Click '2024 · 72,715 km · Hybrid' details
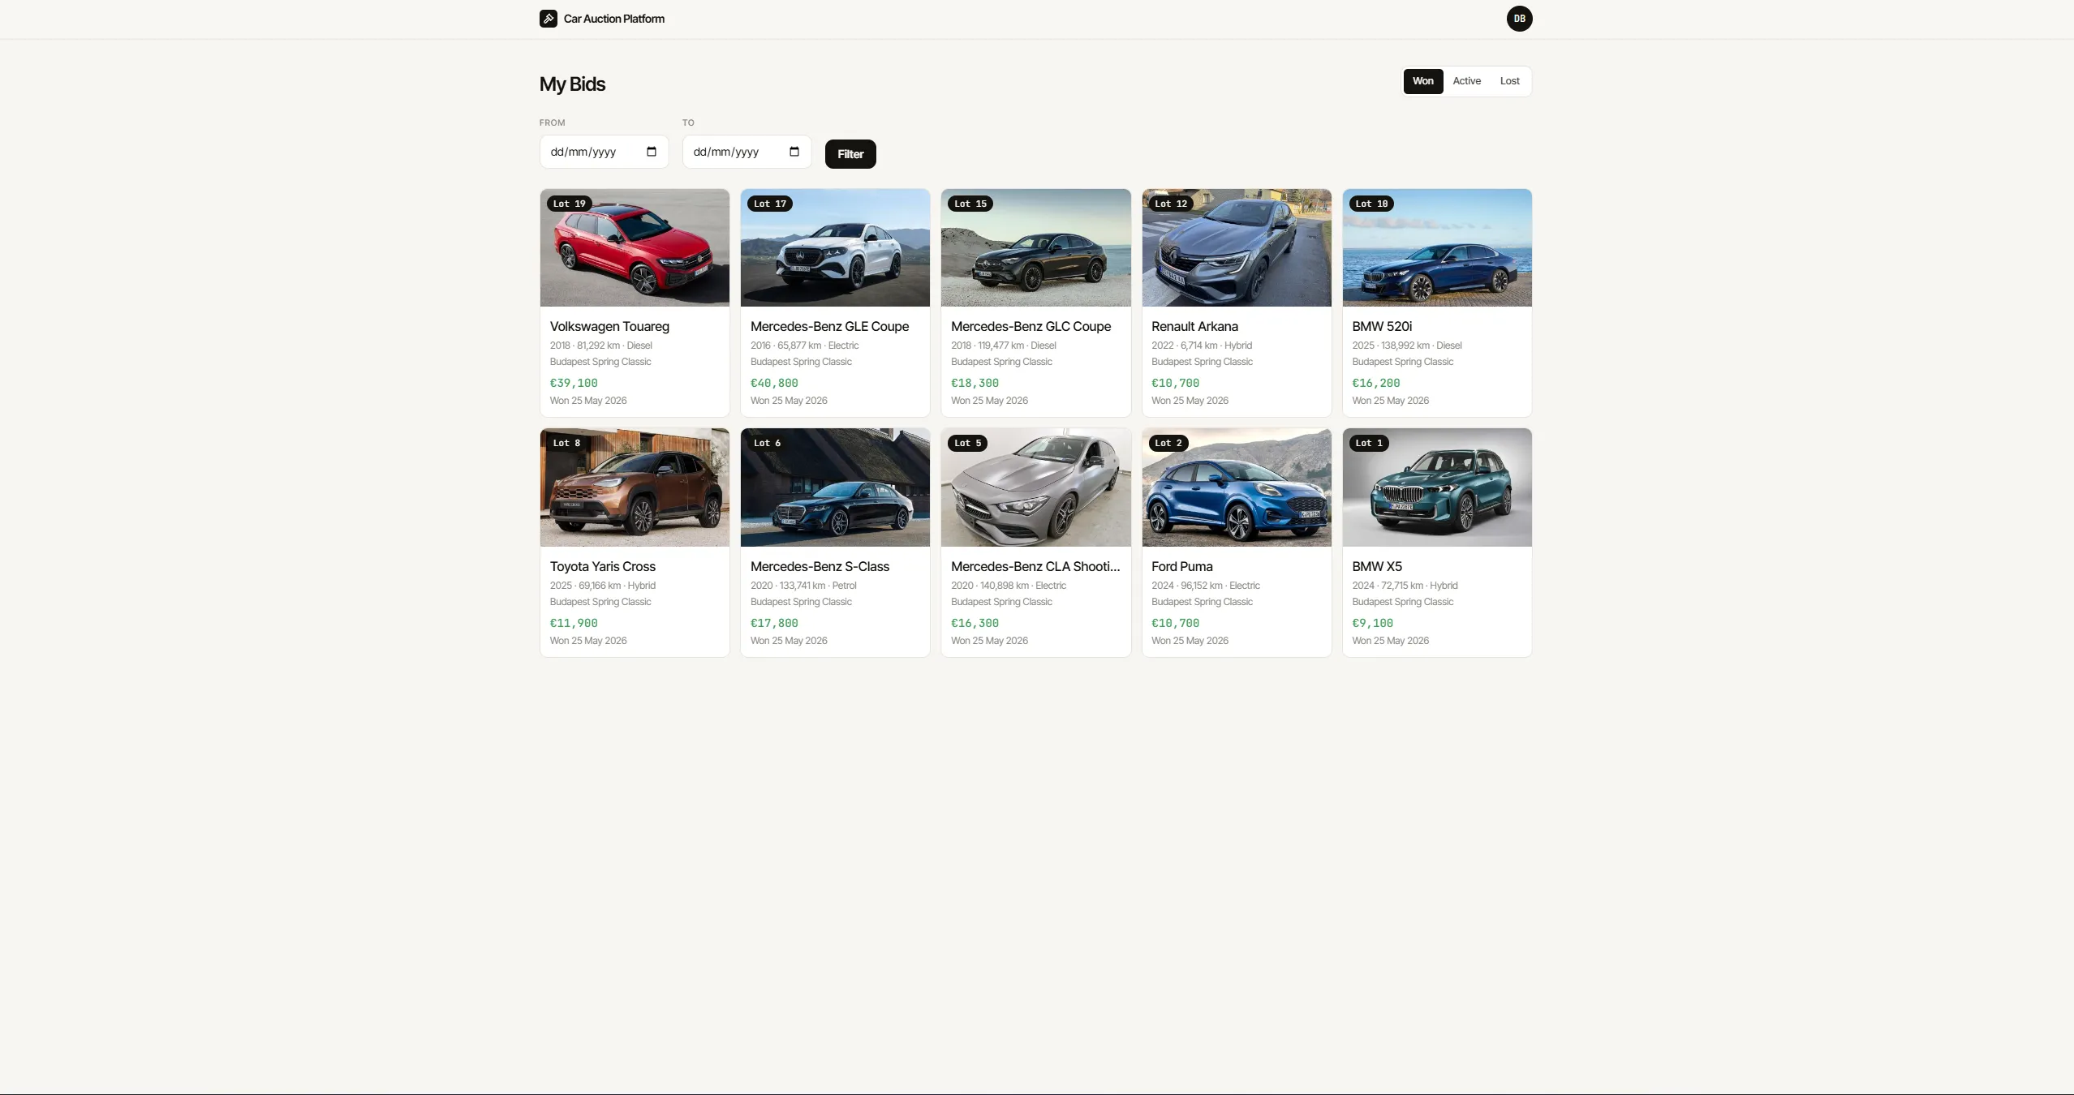The height and width of the screenshot is (1095, 2074). (x=1405, y=586)
